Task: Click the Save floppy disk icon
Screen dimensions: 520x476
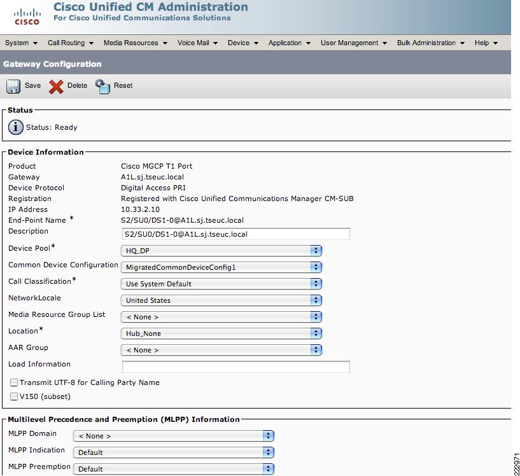Action: coord(13,87)
